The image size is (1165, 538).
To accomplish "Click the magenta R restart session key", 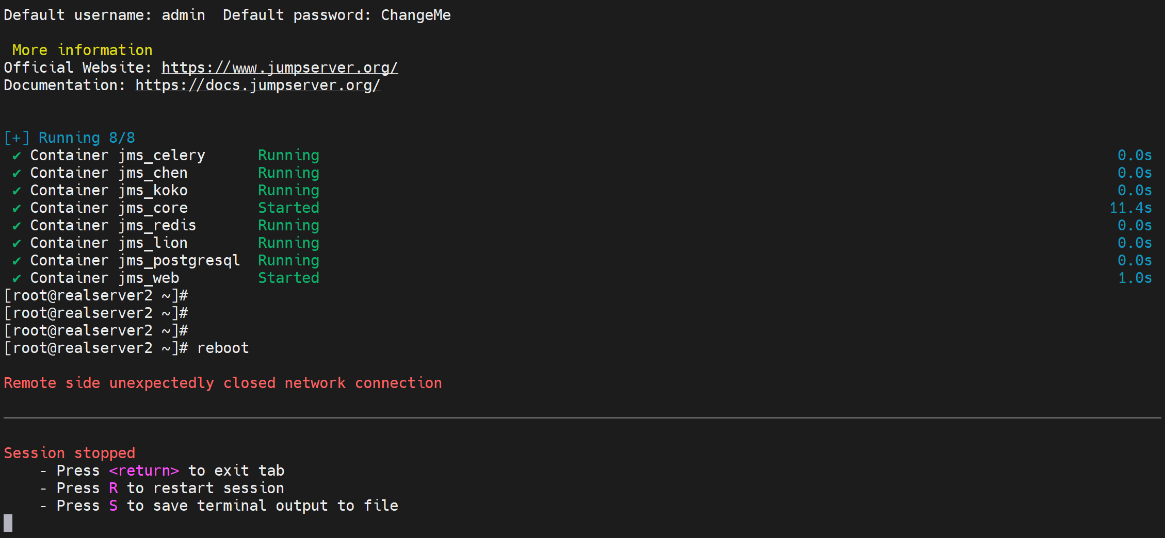I will tap(114, 488).
